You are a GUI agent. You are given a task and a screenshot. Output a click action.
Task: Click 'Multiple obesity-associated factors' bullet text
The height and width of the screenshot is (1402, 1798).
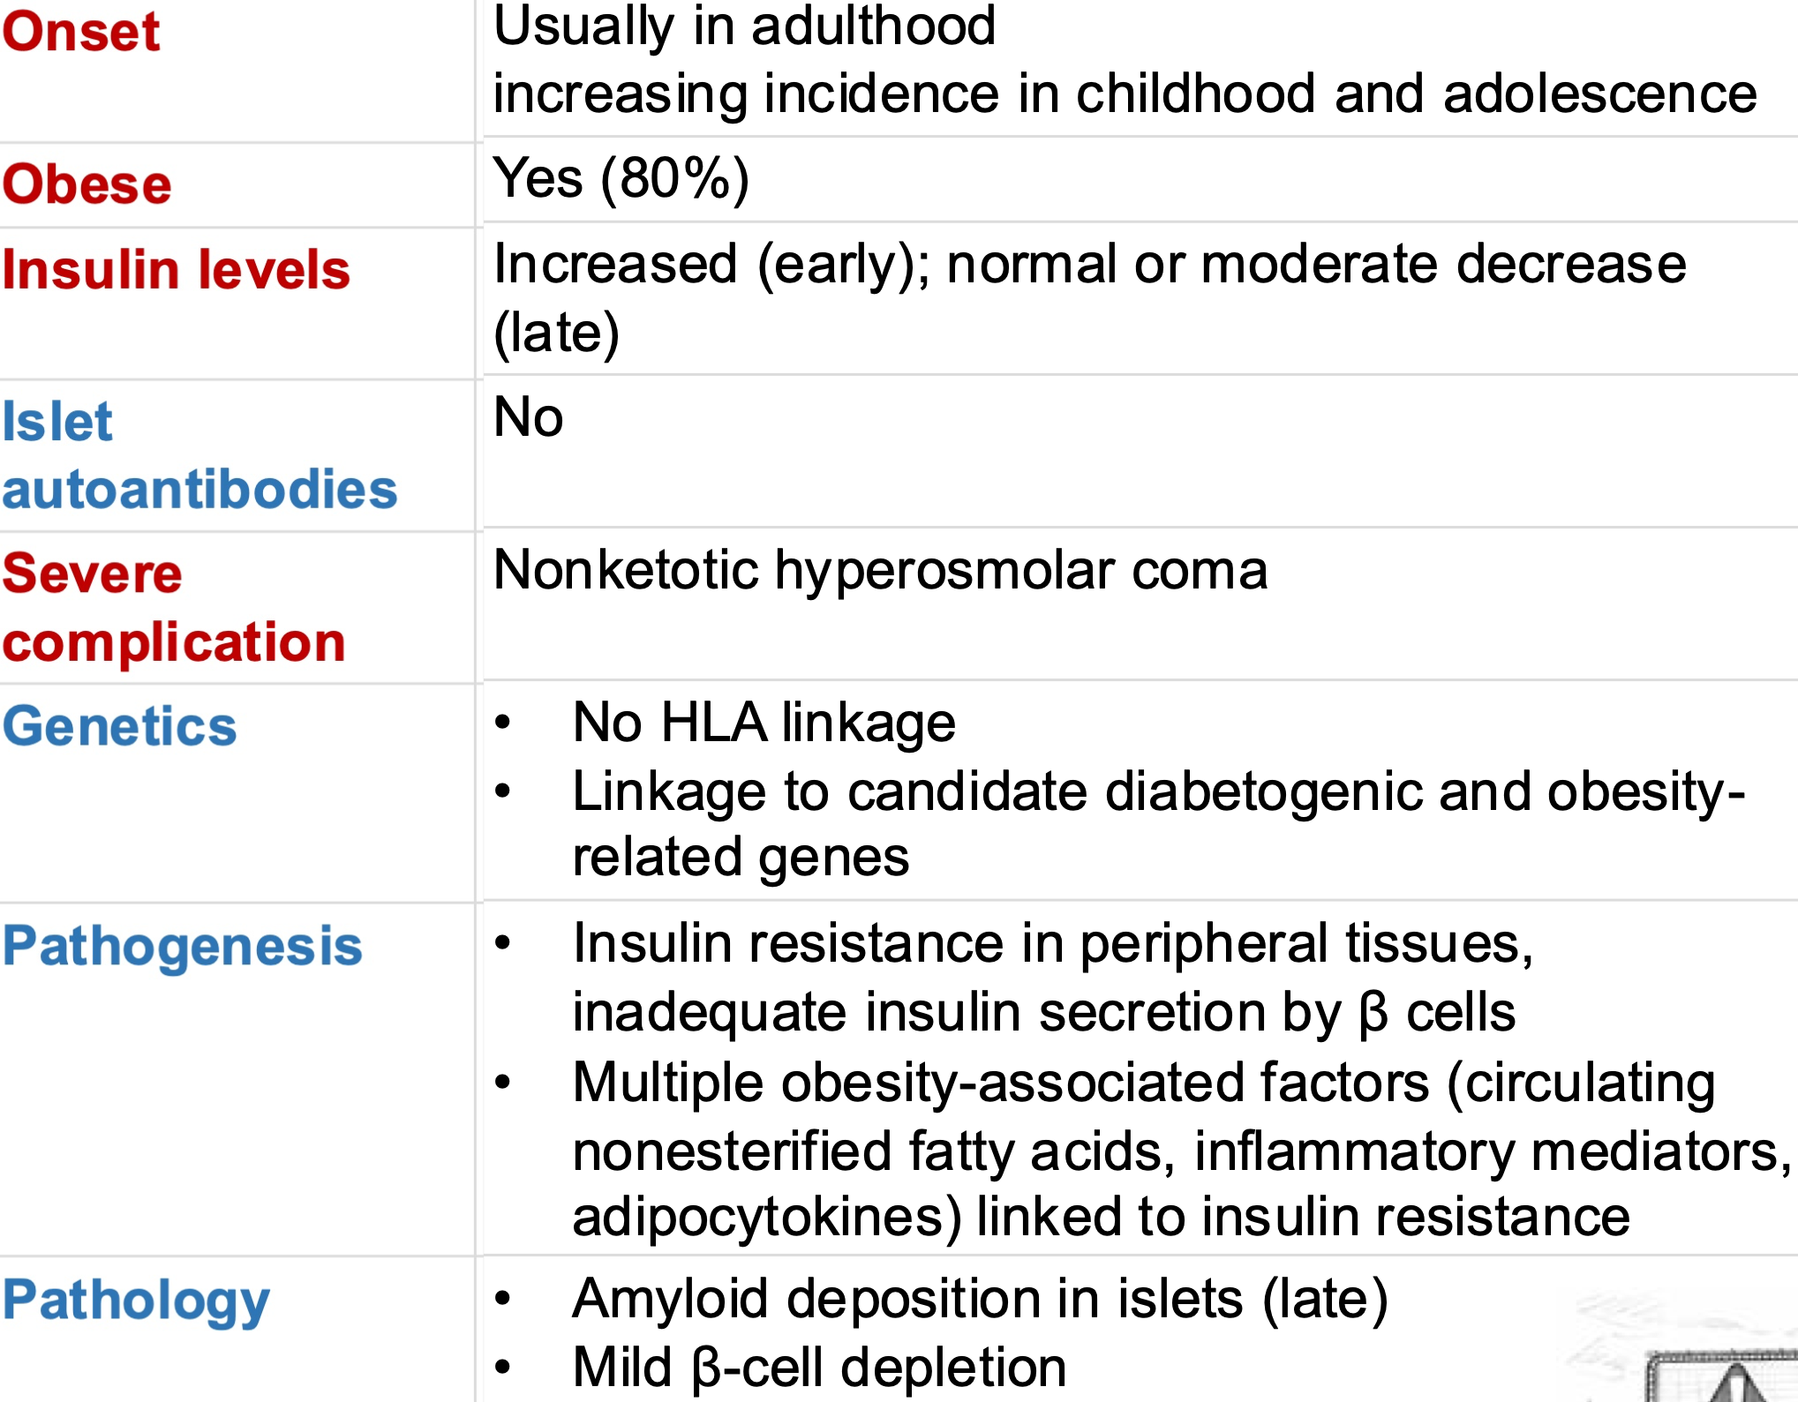pyautogui.click(x=1143, y=1083)
